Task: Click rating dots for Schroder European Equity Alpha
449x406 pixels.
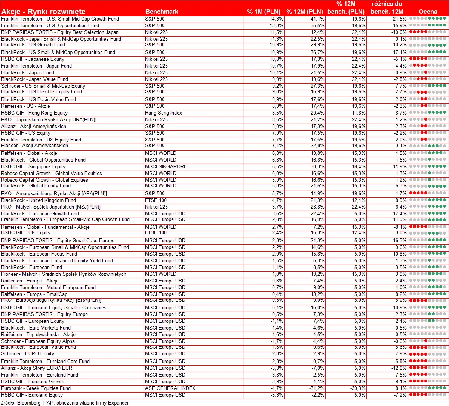Action: (428, 341)
